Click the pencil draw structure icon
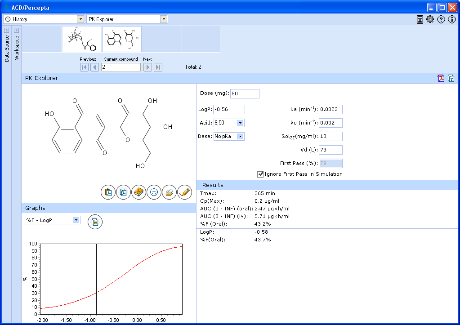 [184, 192]
